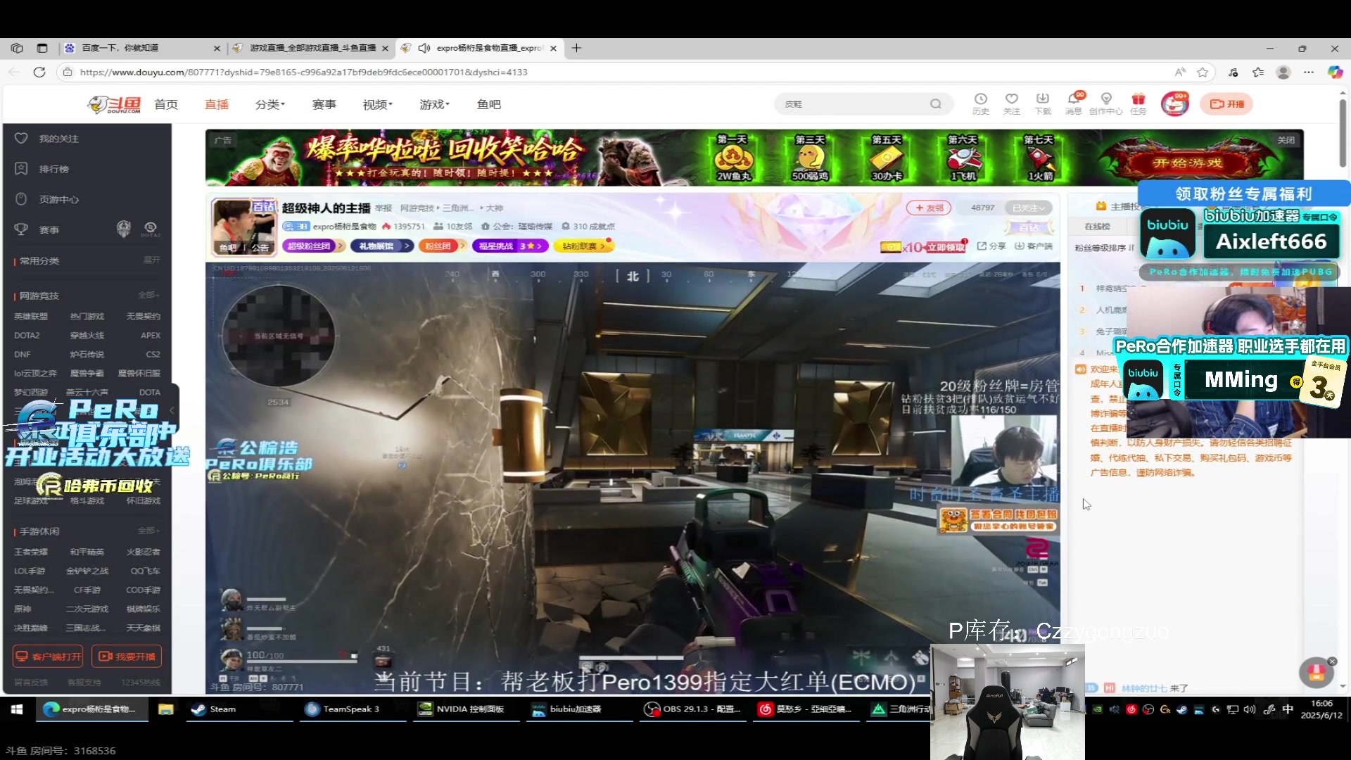Open a new browser tab

point(576,48)
